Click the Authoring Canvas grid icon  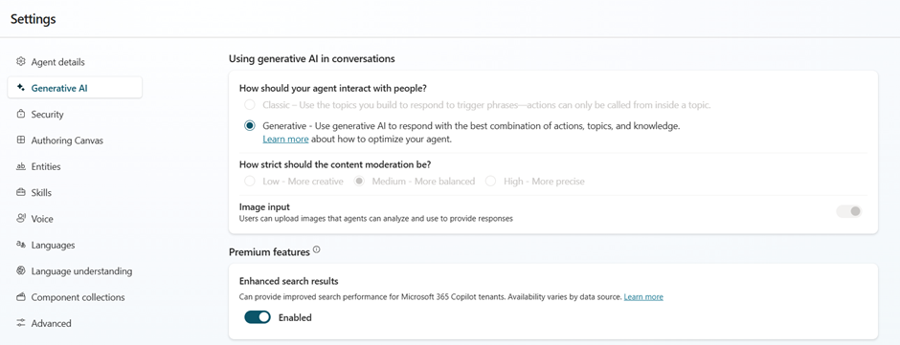pos(21,140)
